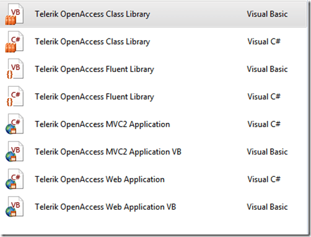Select Telerik OpenAccess Web Application VB name
The width and height of the screenshot is (311, 237).
105,207
